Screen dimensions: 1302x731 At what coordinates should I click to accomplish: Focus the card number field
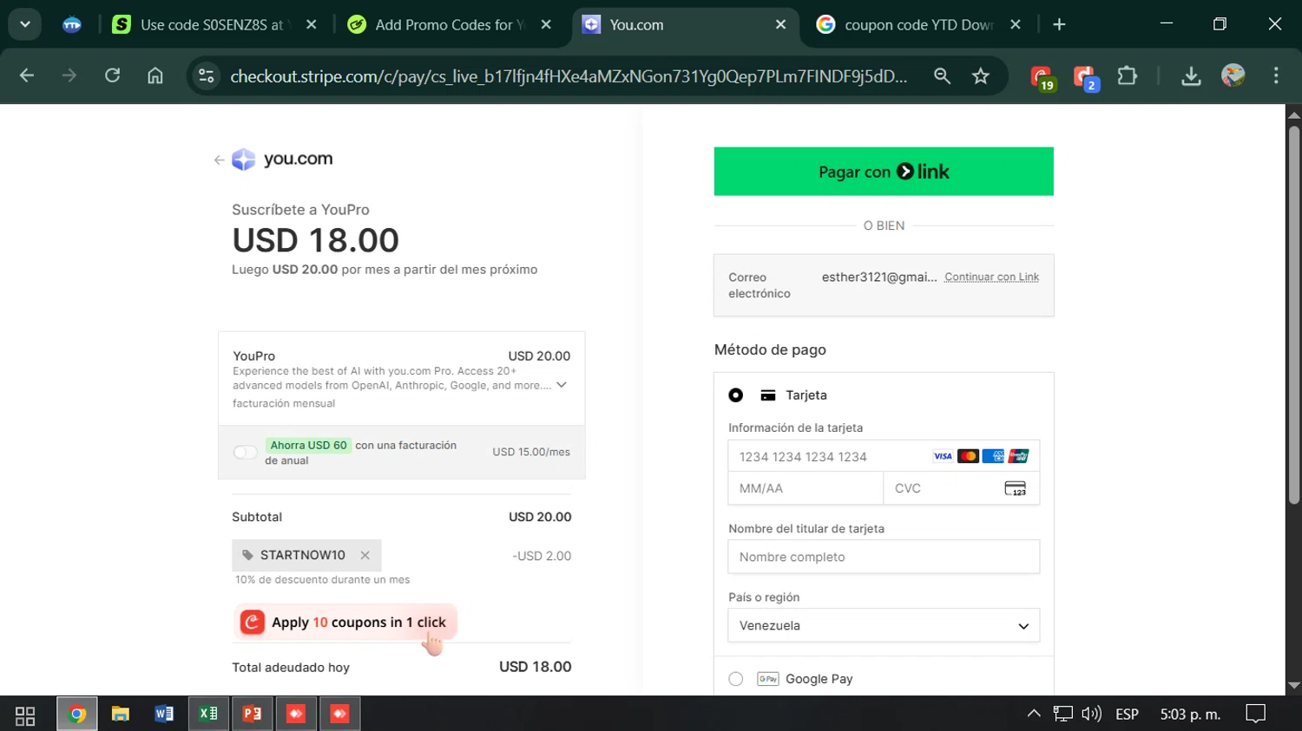884,456
